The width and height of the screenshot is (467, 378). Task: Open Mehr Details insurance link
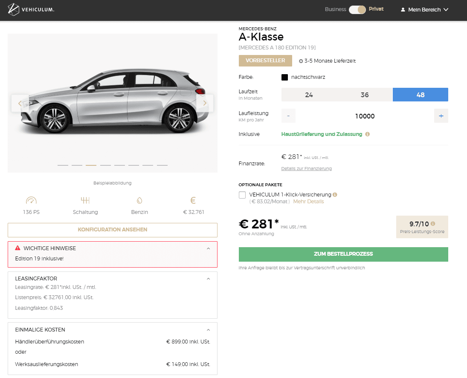pos(308,202)
